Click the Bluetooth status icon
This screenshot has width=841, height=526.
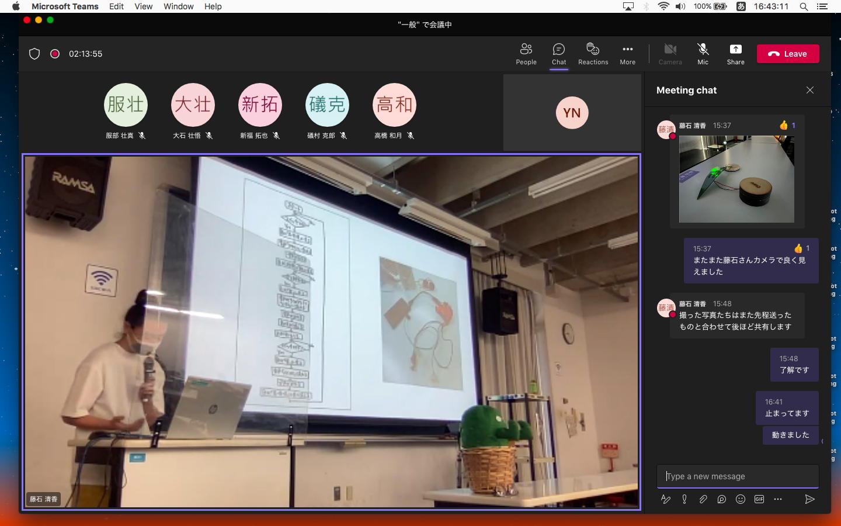tap(647, 6)
